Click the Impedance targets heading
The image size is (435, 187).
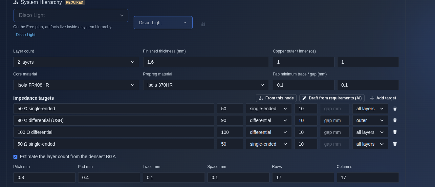pos(33,98)
